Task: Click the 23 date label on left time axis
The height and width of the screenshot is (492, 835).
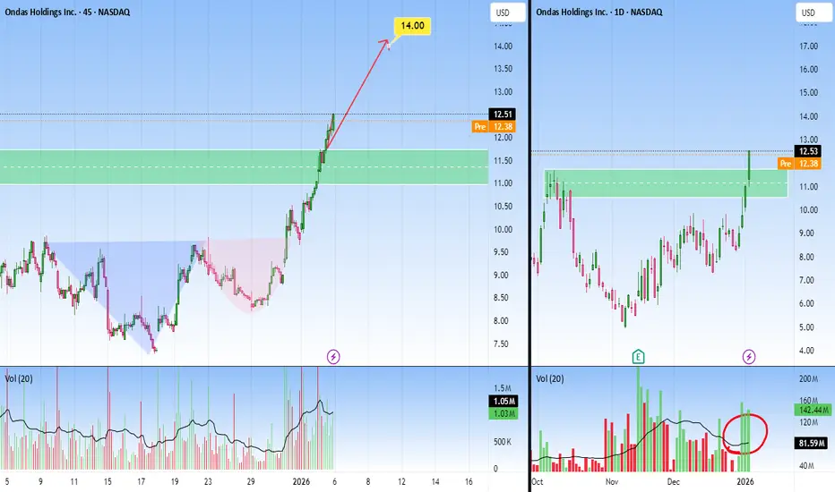Action: [208, 481]
